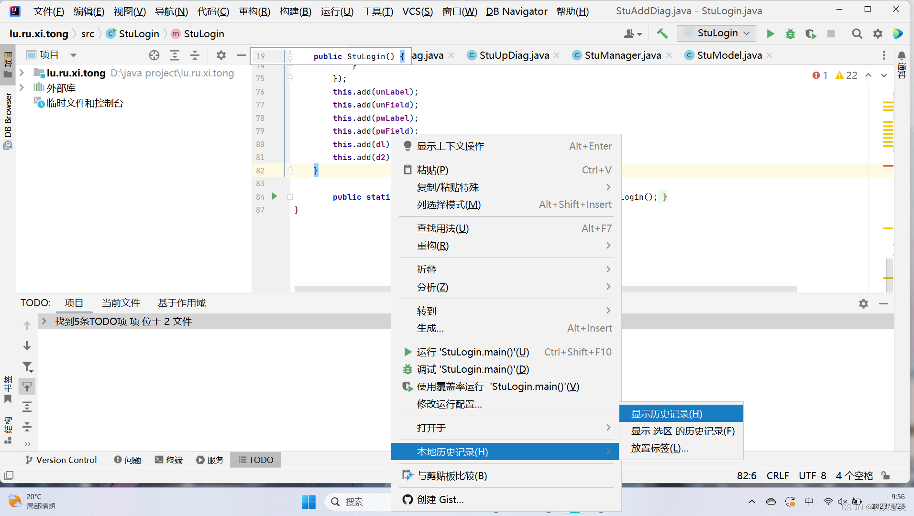
Task: Open TODO panel settings gear
Action: (863, 303)
